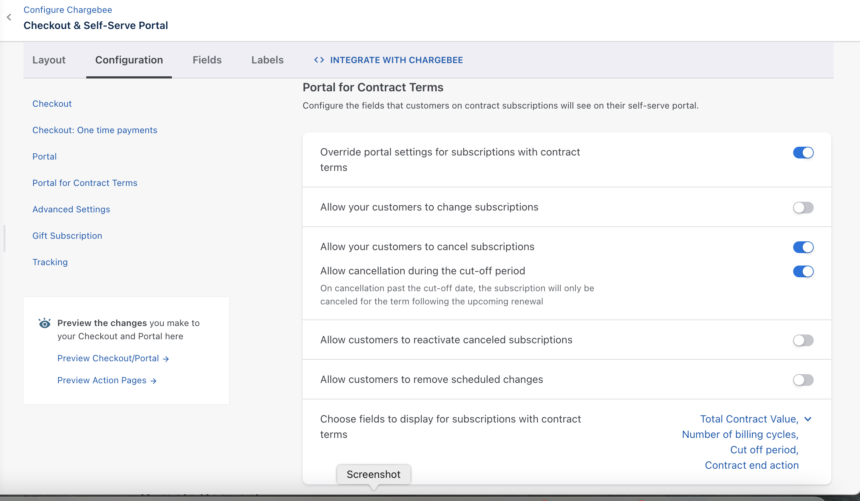This screenshot has height=501, width=860.
Task: Open Advanced Settings in sidebar
Action: coord(71,209)
